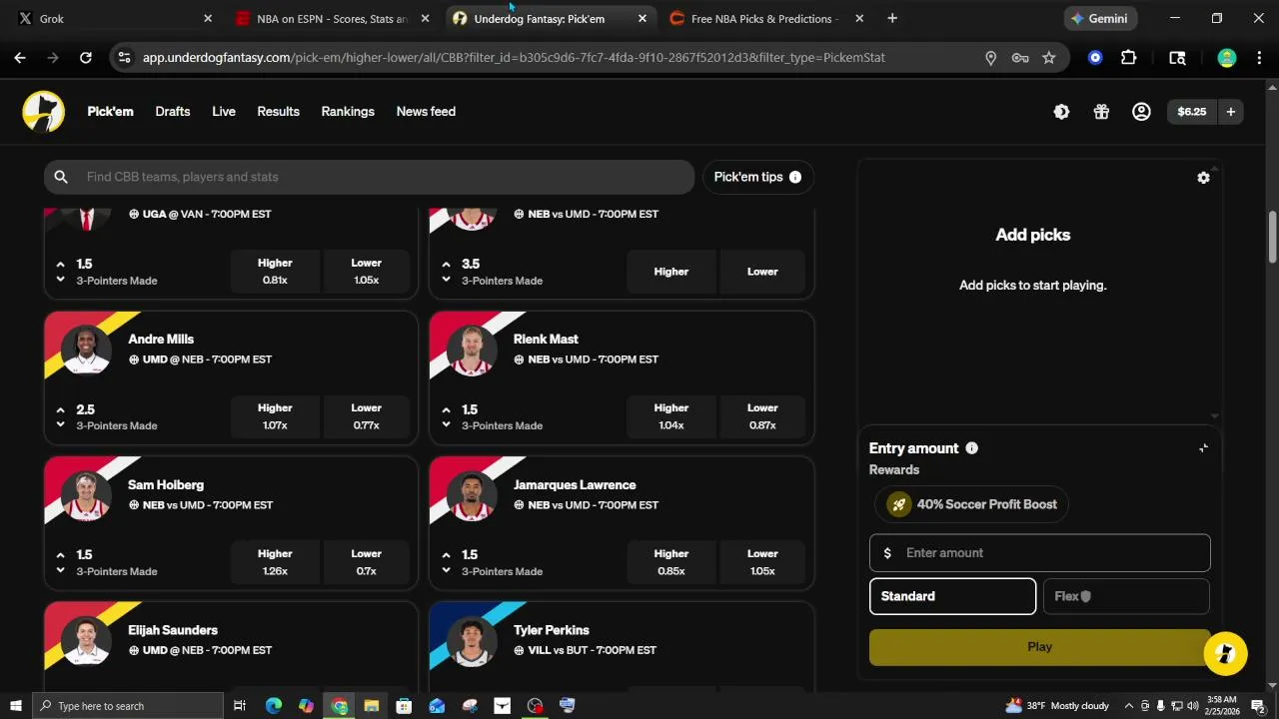Pick Higher for Rienk Mast

pyautogui.click(x=670, y=416)
